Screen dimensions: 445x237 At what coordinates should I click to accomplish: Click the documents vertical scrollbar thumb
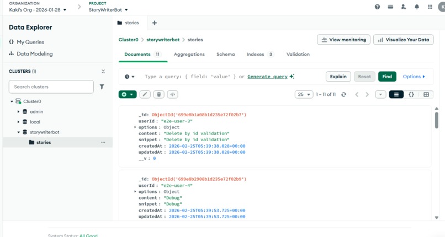pyautogui.click(x=437, y=120)
